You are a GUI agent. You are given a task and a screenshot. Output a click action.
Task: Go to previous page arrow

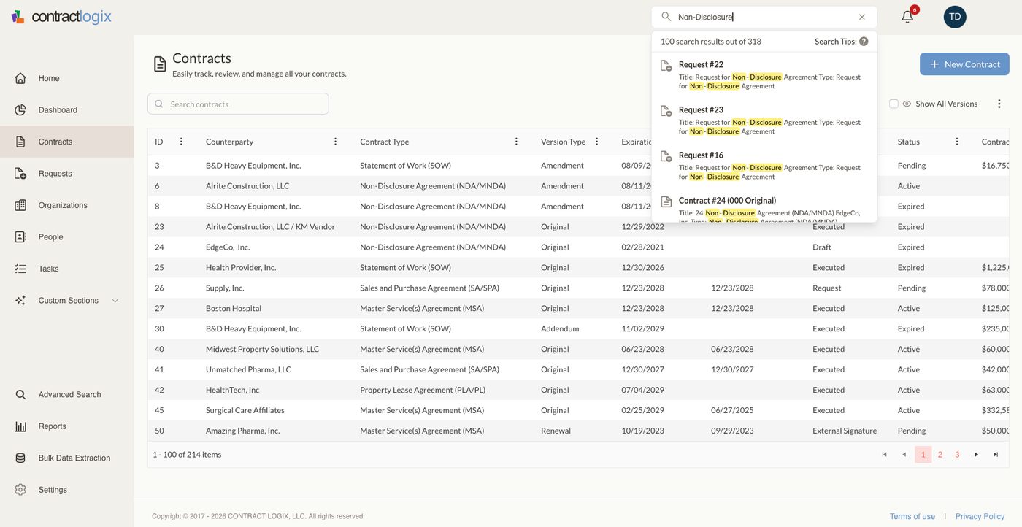(x=904, y=455)
